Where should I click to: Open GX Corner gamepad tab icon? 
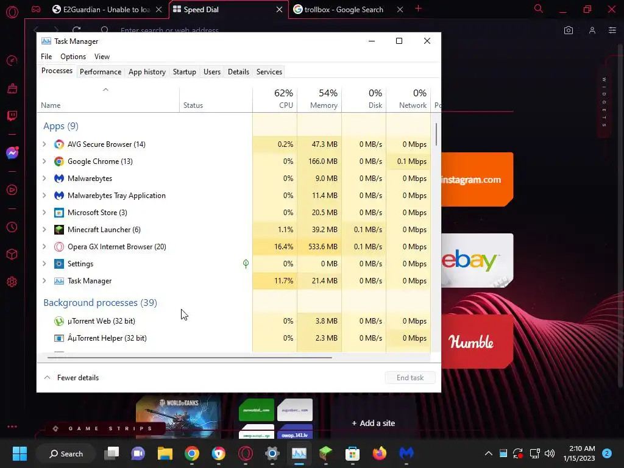click(x=36, y=9)
